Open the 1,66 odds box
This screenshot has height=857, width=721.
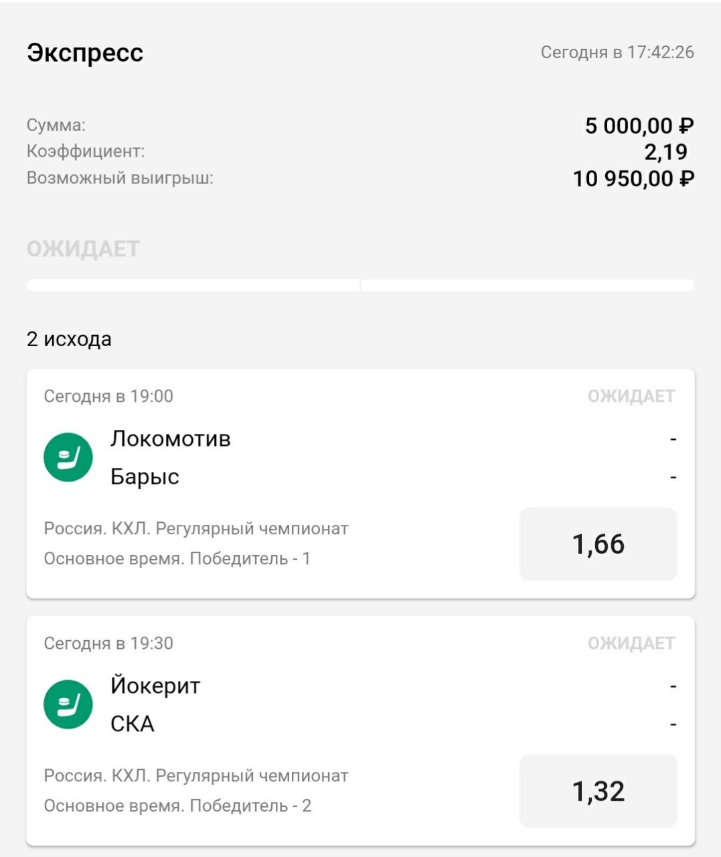pos(598,544)
